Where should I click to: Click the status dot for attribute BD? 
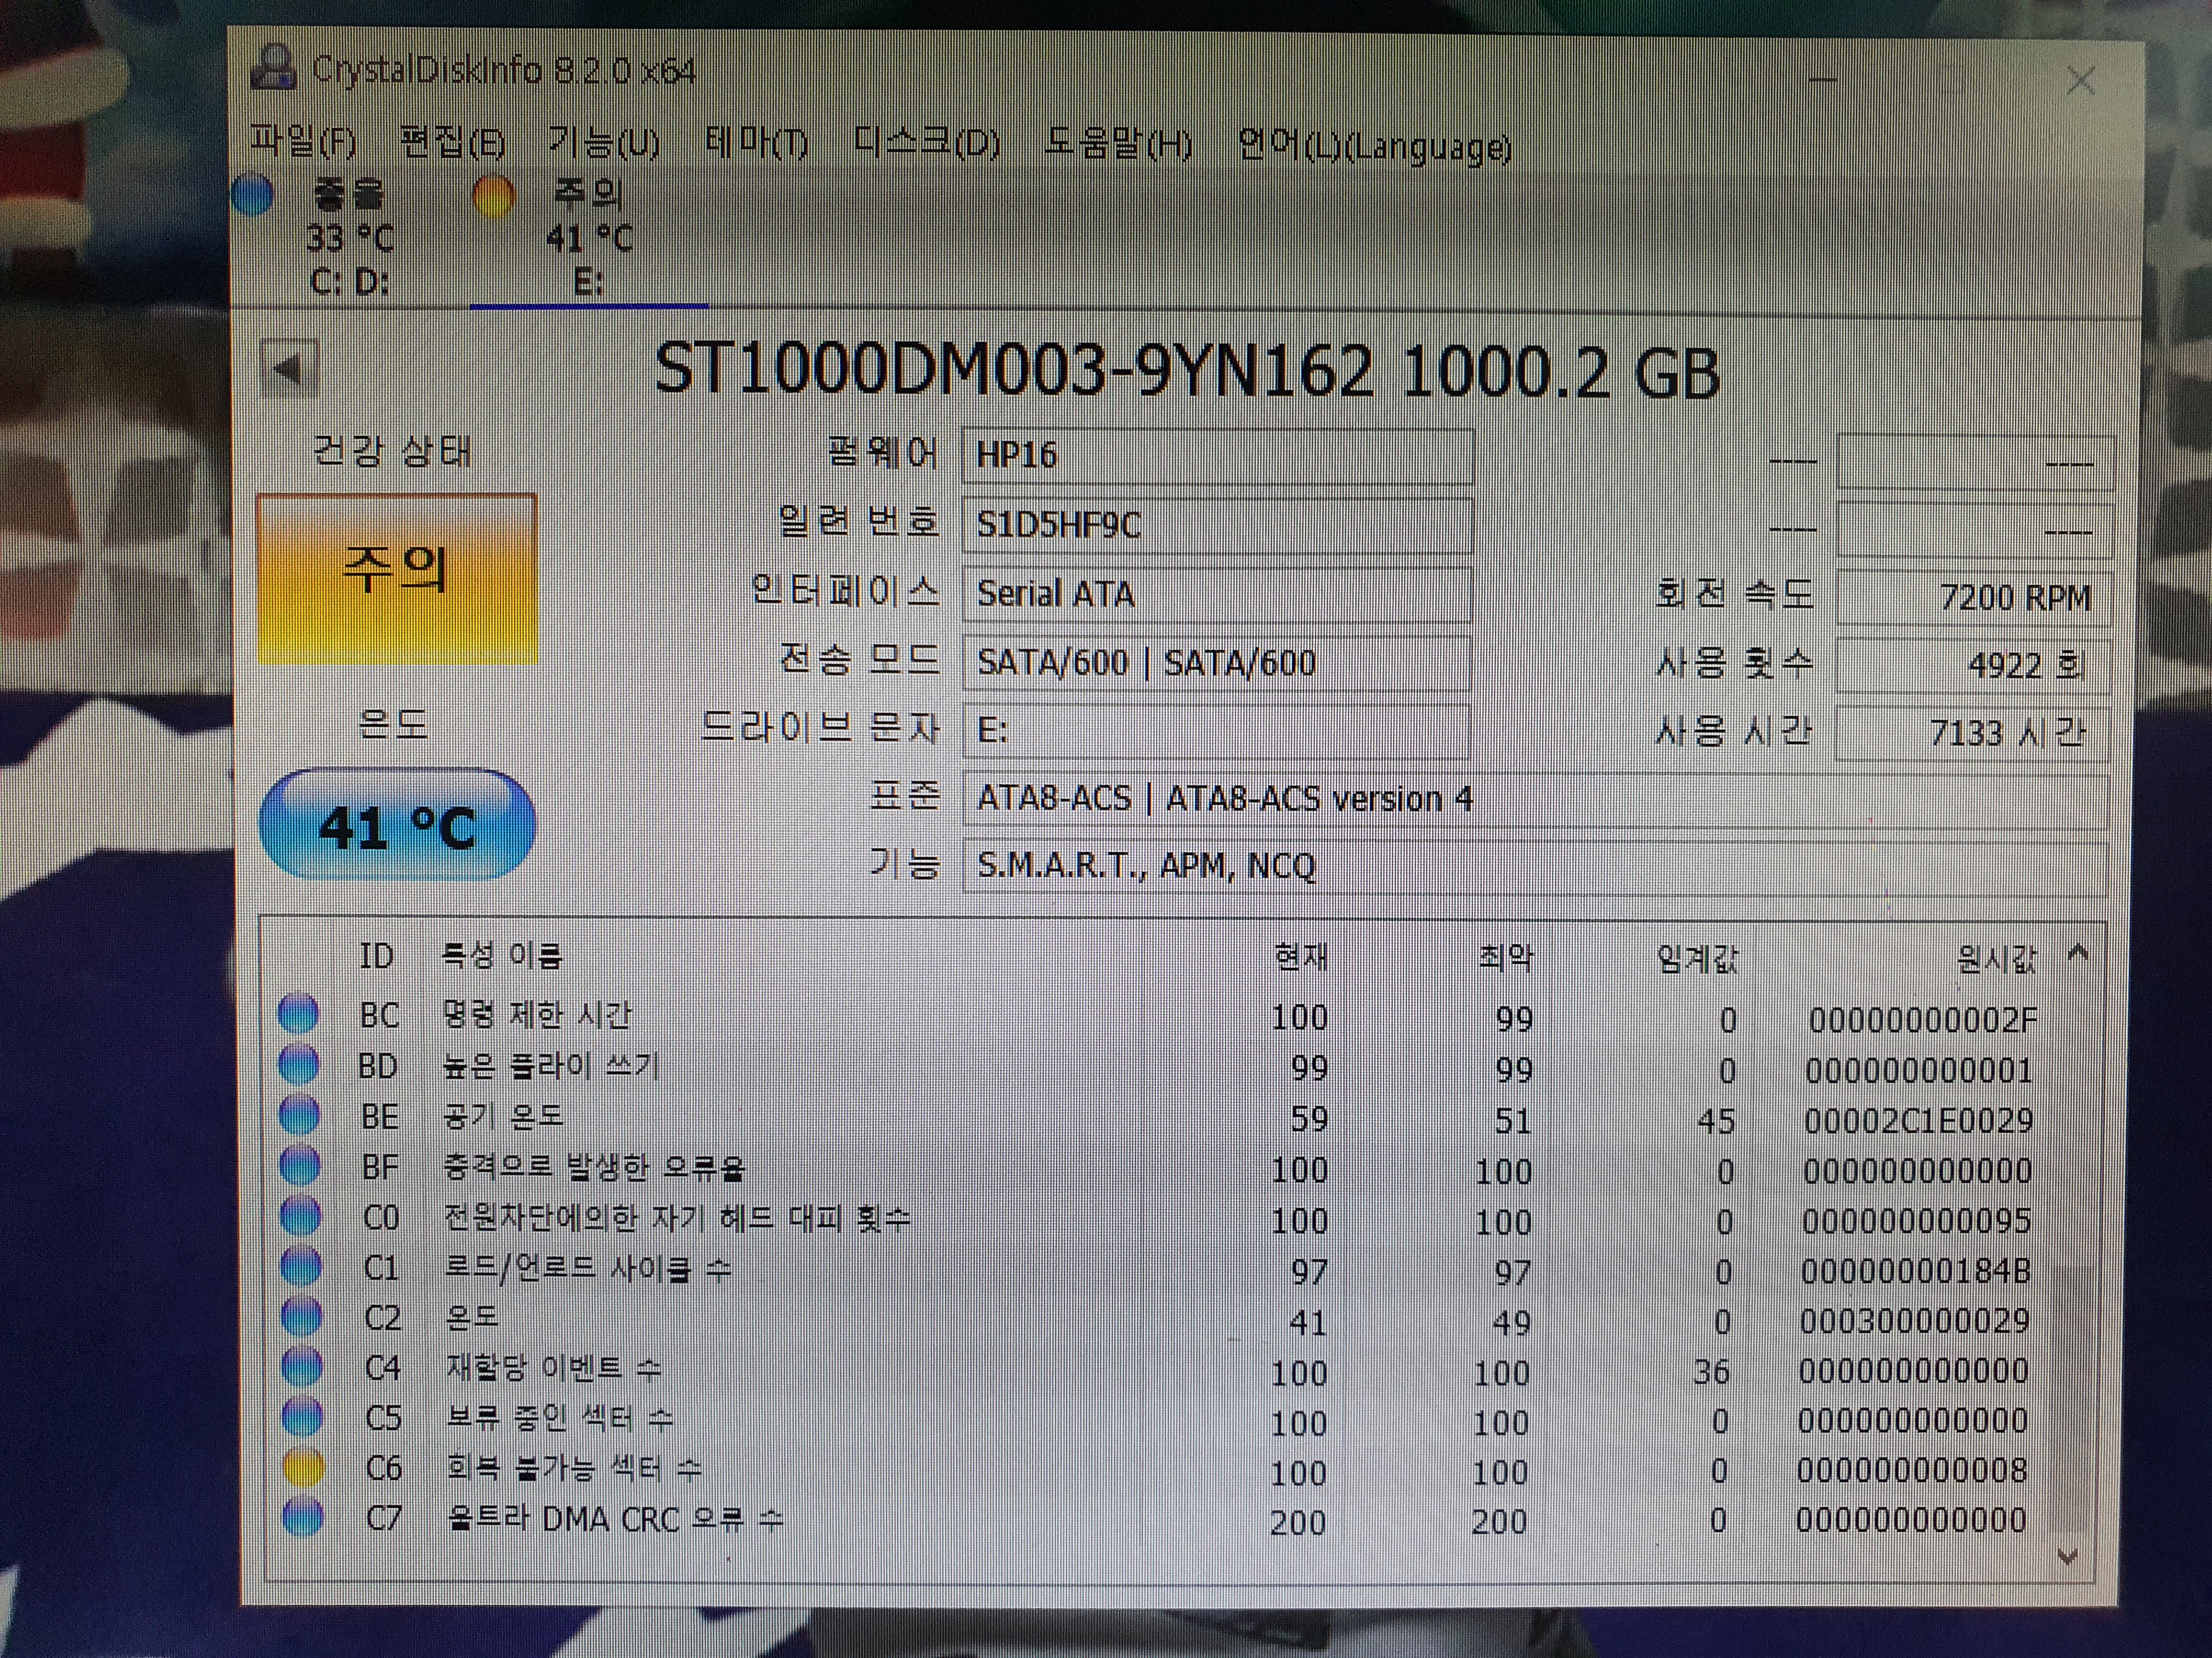click(298, 1063)
